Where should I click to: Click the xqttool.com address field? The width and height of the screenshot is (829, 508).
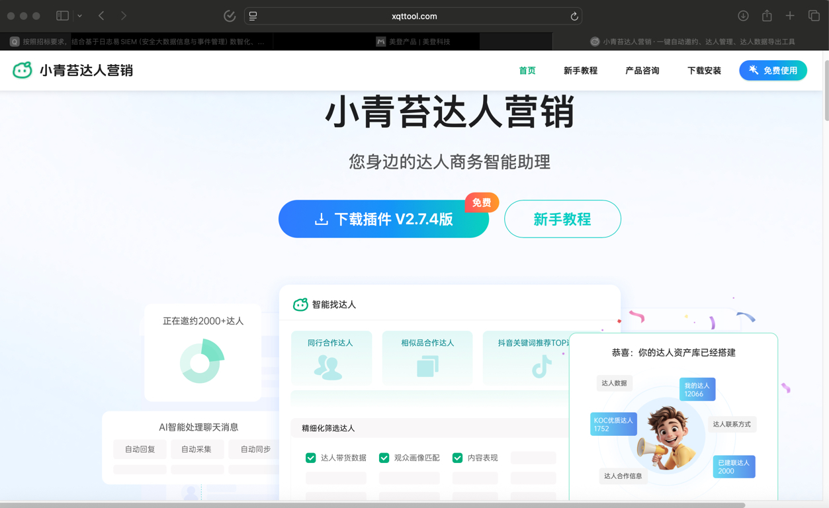pos(414,16)
